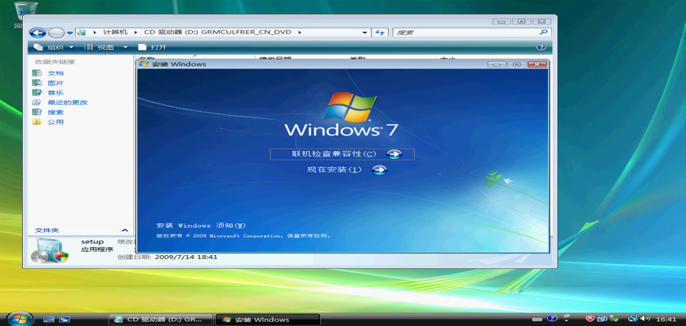Click the volume speaker icon in tray
Screen dimensions: 686x326
click(x=644, y=319)
